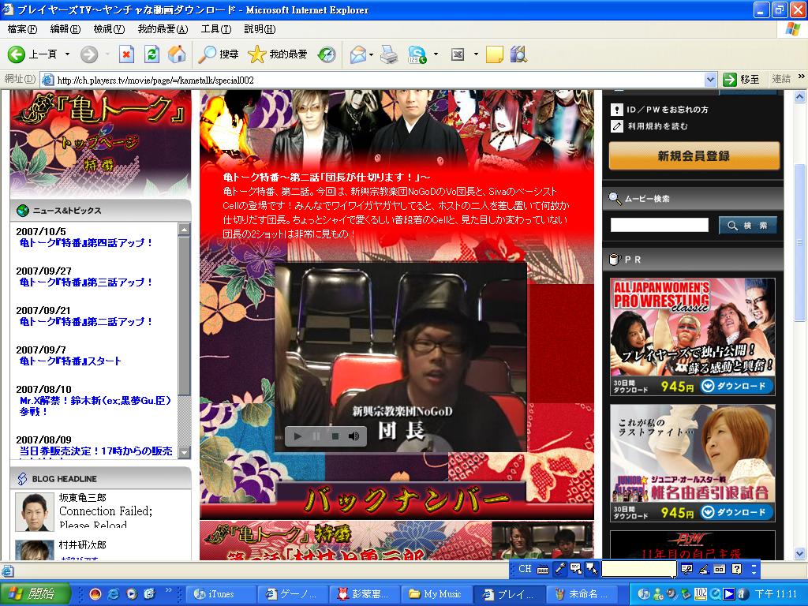The image size is (808, 606).
Task: Open the Mr.X解禁 鈴木新 news link
Action: (x=95, y=406)
